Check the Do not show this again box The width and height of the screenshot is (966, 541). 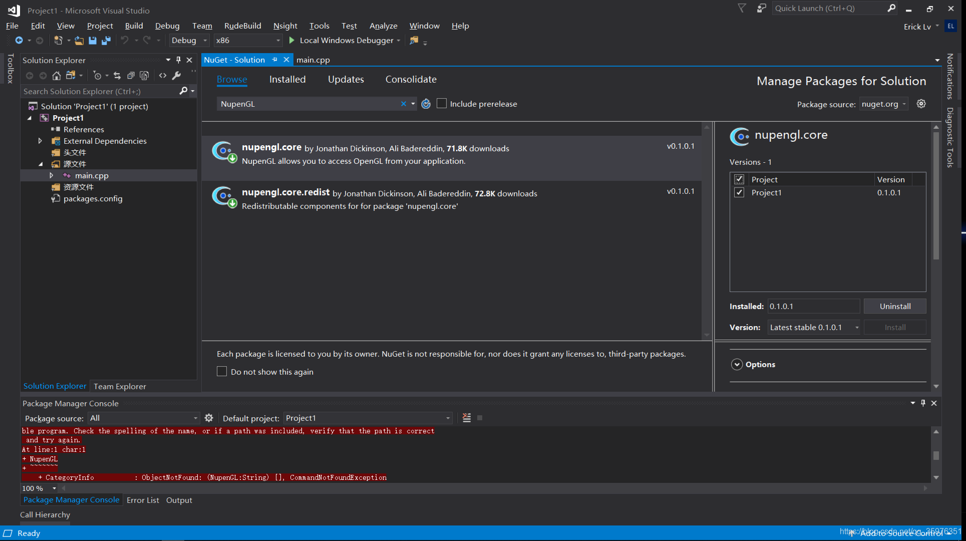coord(222,371)
